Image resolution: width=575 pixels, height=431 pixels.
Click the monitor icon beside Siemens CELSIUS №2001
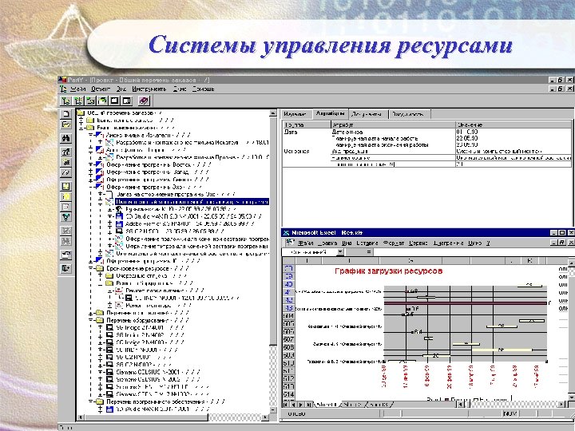coord(109,372)
